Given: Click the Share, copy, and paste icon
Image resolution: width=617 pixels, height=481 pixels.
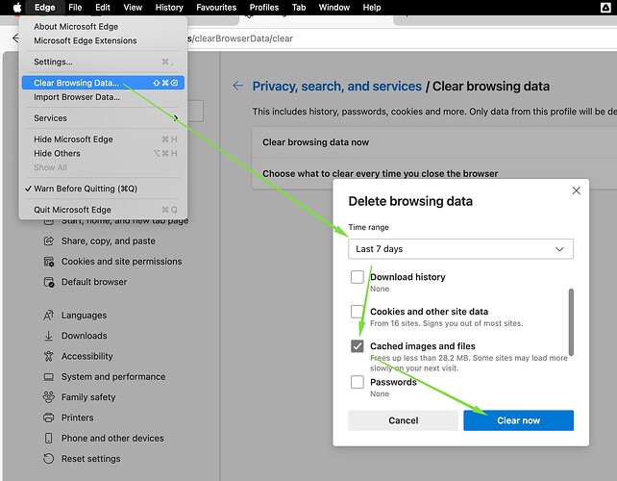Looking at the screenshot, I should click(49, 240).
